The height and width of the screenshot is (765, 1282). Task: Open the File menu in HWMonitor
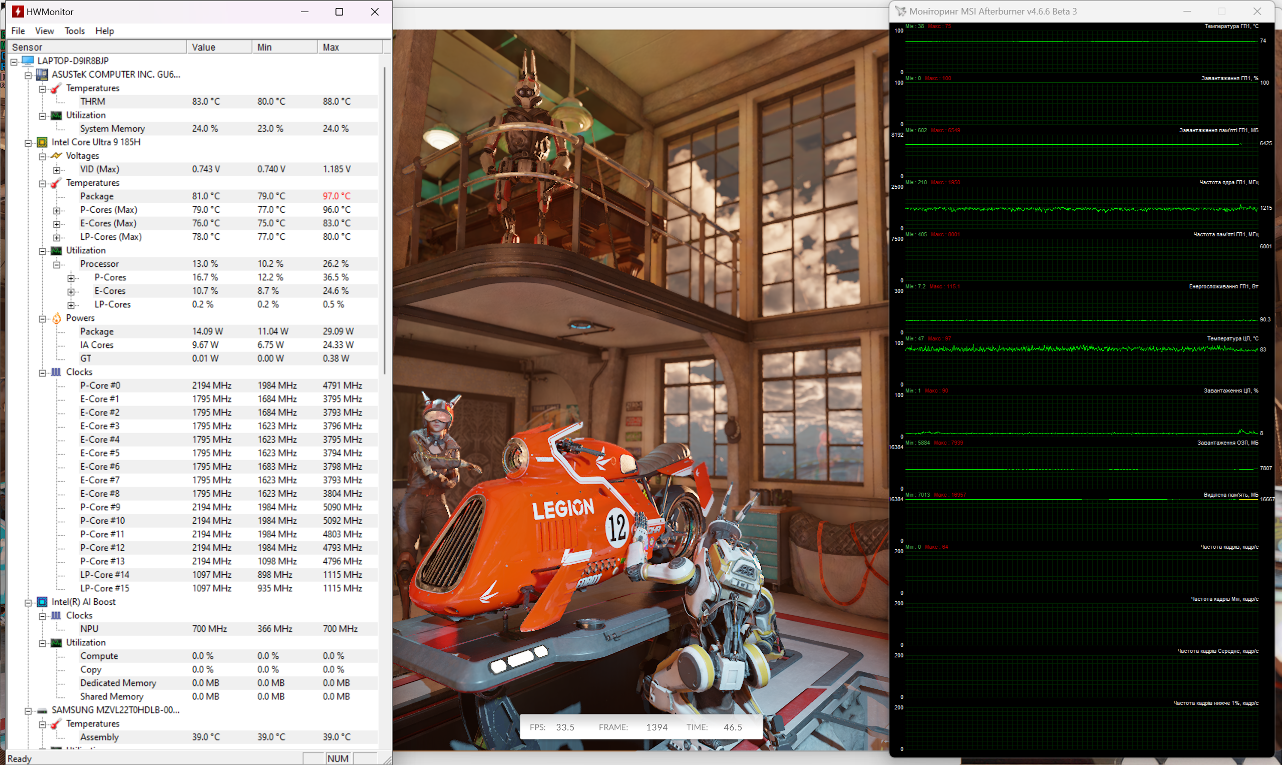coord(18,31)
